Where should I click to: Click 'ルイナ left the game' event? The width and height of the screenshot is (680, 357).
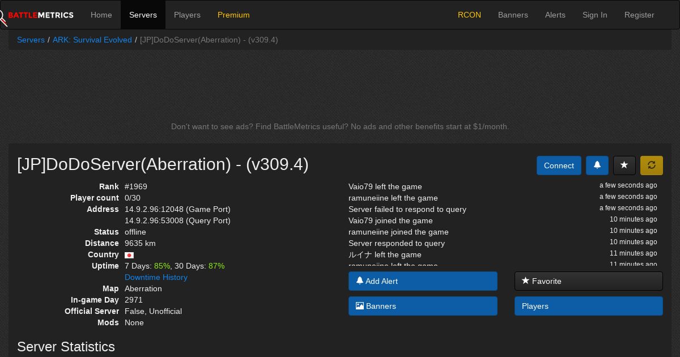click(x=385, y=254)
